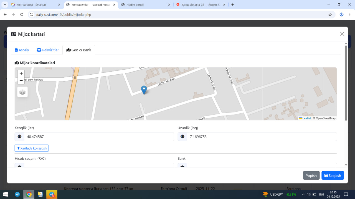This screenshot has width=355, height=199.
Task: Switch to the Rekvizitlar tab
Action: [48, 50]
